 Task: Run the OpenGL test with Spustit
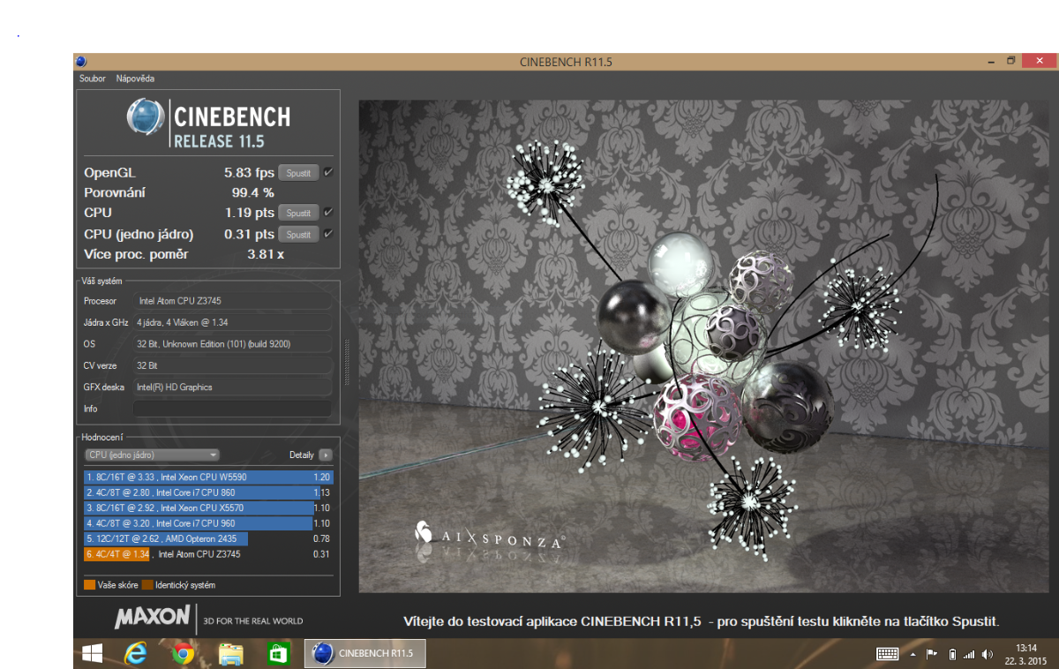tap(298, 173)
